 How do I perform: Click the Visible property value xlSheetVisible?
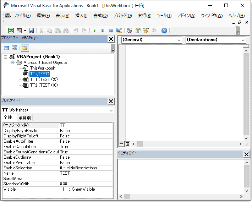(x=86, y=189)
